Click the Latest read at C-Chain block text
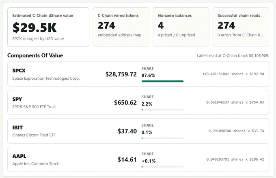 pos(233,55)
